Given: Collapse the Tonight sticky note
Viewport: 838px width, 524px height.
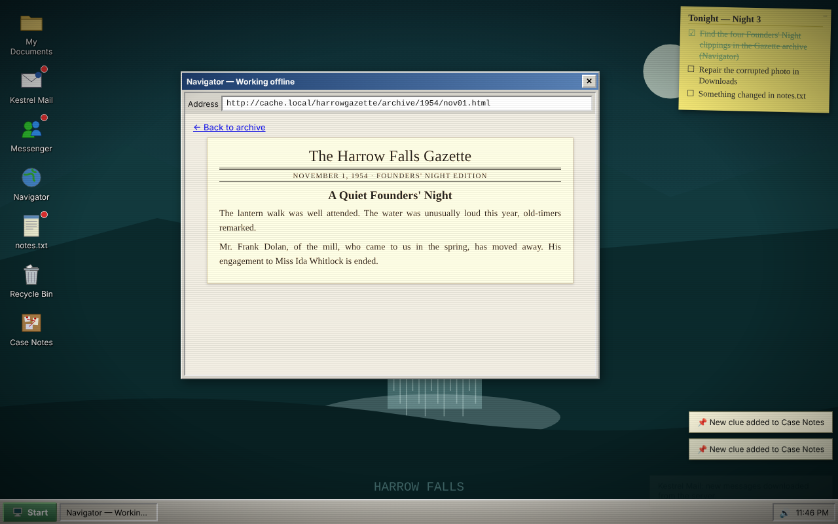Looking at the screenshot, I should tap(825, 16).
